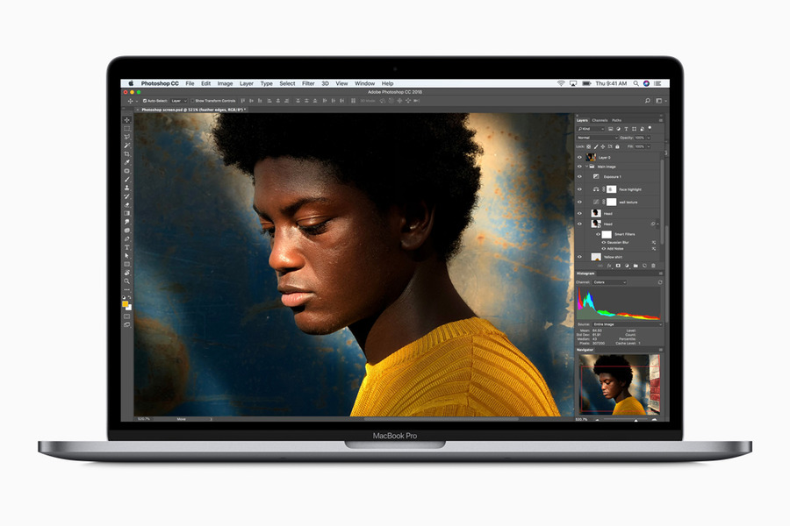Hide the Yellow shirt layer
The image size is (790, 526).
(x=579, y=257)
